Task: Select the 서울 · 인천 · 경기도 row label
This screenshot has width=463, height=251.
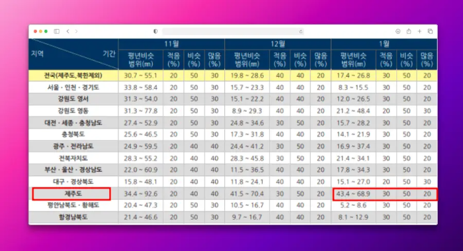Action: [73, 87]
